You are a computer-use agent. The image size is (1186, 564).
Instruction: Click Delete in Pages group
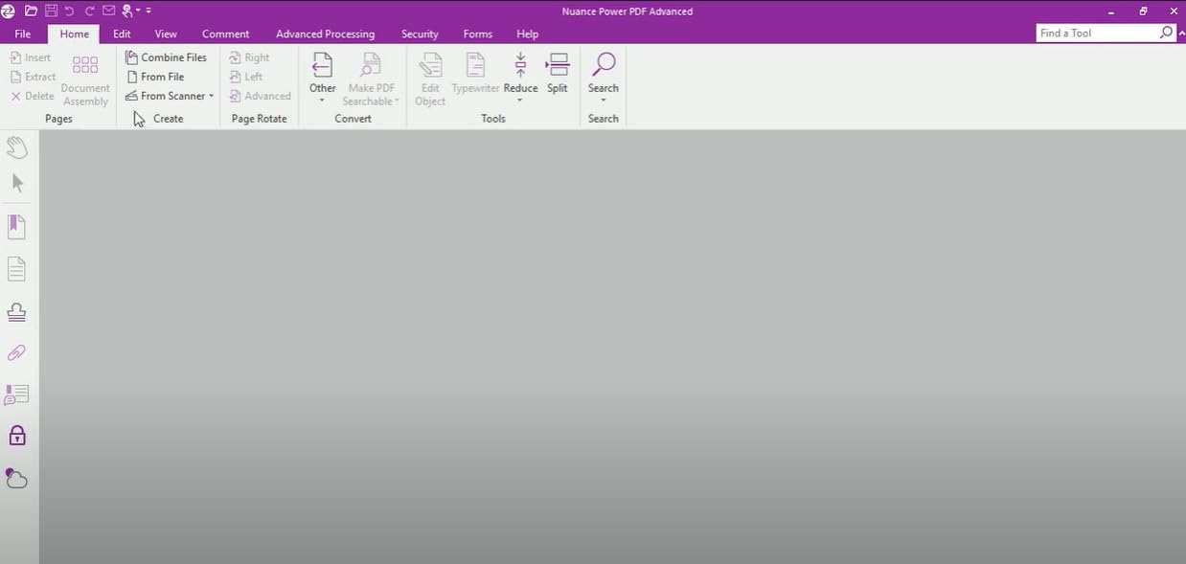pos(32,96)
